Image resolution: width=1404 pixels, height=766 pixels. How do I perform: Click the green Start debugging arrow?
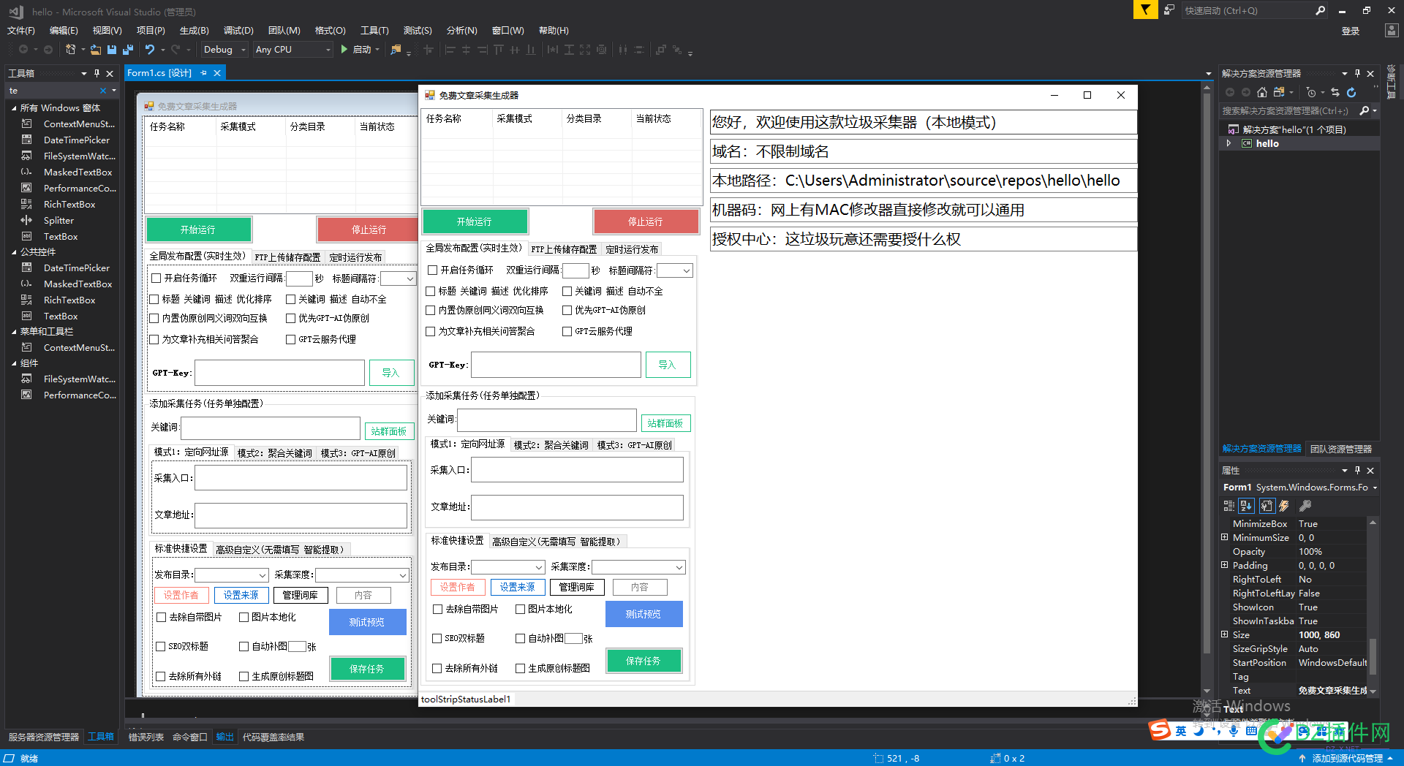[344, 50]
